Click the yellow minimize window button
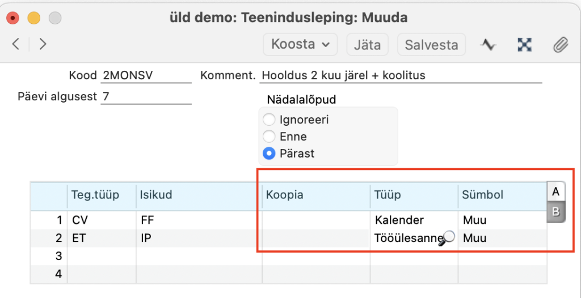The image size is (581, 298). coord(33,18)
